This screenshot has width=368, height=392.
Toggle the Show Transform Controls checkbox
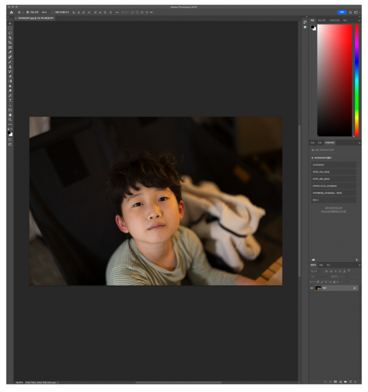tap(53, 12)
